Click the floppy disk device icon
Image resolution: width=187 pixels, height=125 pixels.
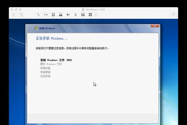83,15
